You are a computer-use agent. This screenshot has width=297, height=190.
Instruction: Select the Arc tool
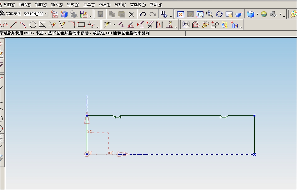click(23, 25)
